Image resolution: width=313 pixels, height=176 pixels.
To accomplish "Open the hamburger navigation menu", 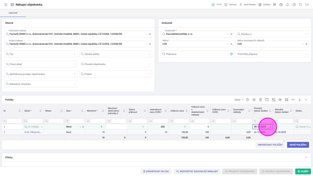I will pyautogui.click(x=6, y=5).
